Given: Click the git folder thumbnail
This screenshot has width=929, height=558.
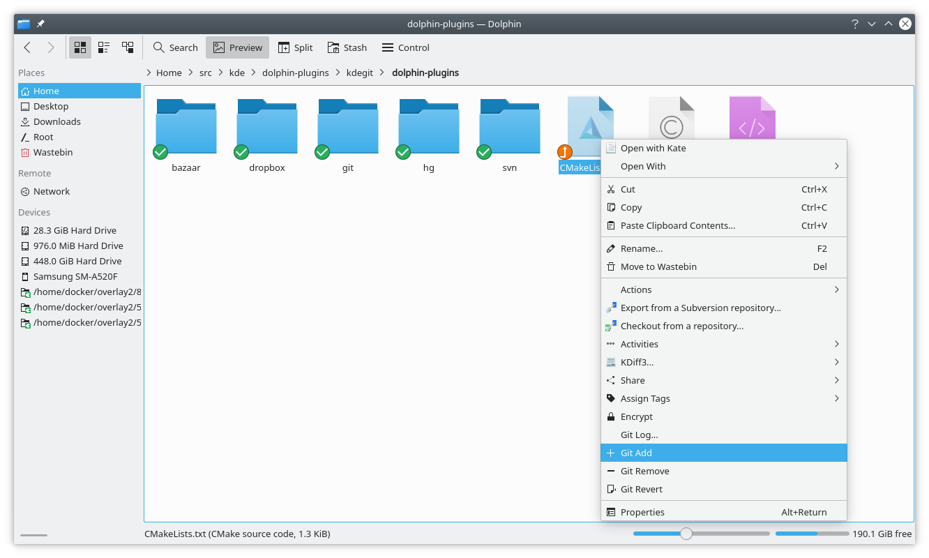Looking at the screenshot, I should click(x=347, y=126).
